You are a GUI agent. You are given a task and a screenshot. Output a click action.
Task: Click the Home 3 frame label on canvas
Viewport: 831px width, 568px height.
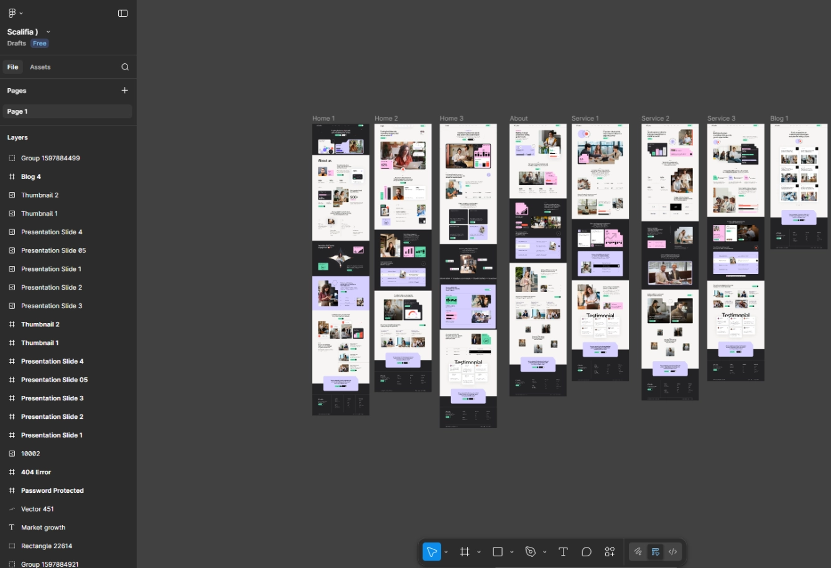click(452, 118)
